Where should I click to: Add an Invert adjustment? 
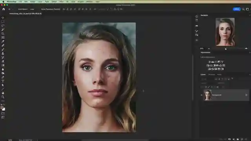pyautogui.click(x=209, y=69)
